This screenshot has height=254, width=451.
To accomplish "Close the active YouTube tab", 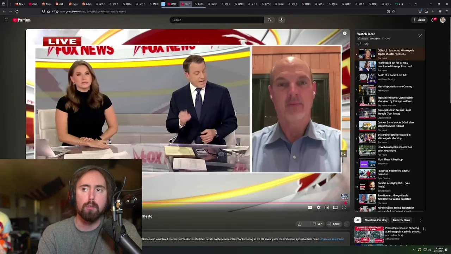I will [x=189, y=4].
